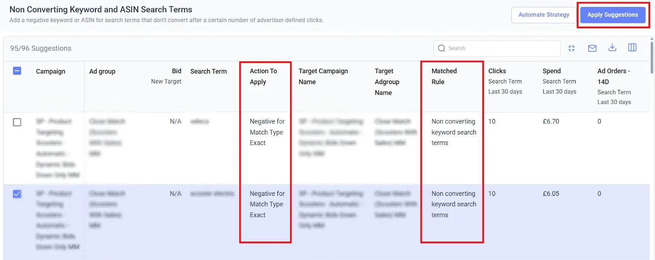
Task: Click the Apply Suggestions button
Action: [x=612, y=15]
